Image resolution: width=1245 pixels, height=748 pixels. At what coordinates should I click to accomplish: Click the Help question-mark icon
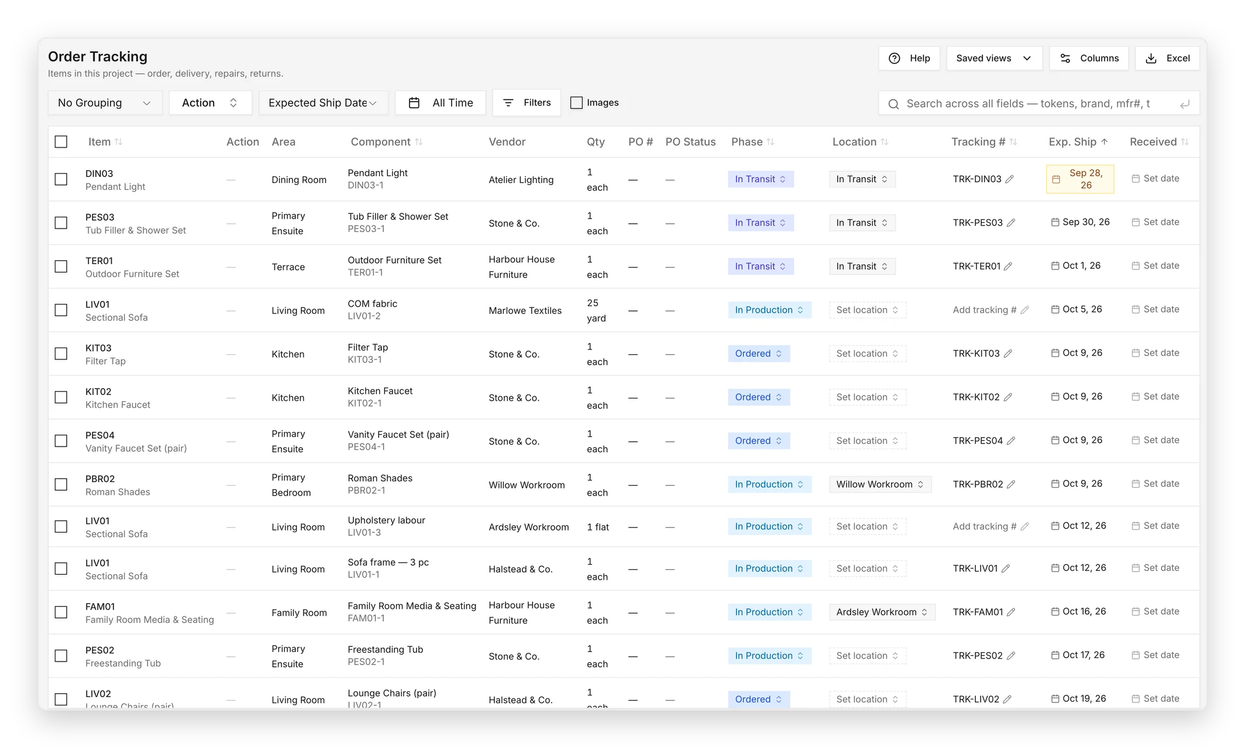pyautogui.click(x=894, y=58)
